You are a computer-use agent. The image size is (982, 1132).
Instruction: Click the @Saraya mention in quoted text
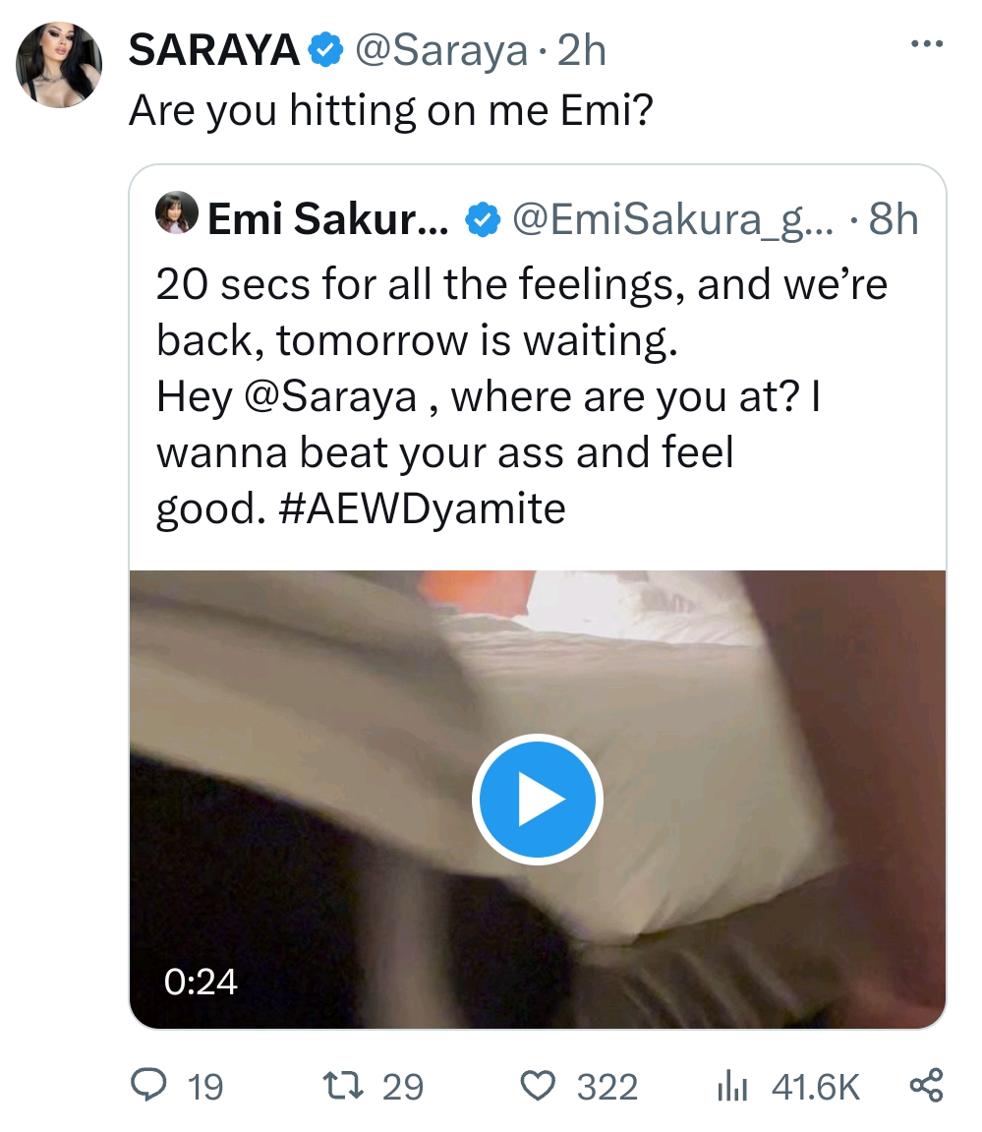pyautogui.click(x=331, y=397)
